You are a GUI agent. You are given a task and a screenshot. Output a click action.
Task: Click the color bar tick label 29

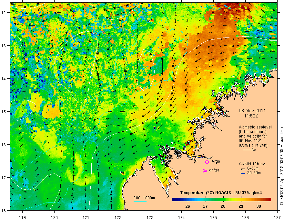(241, 206)
